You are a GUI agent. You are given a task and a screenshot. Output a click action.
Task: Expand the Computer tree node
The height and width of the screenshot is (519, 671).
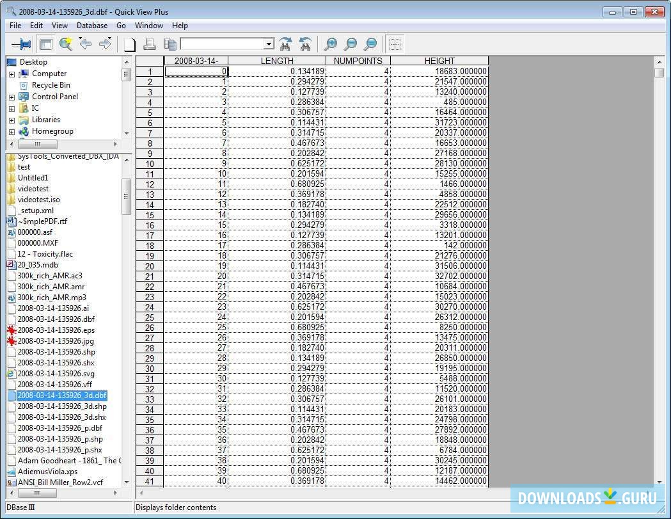point(12,74)
